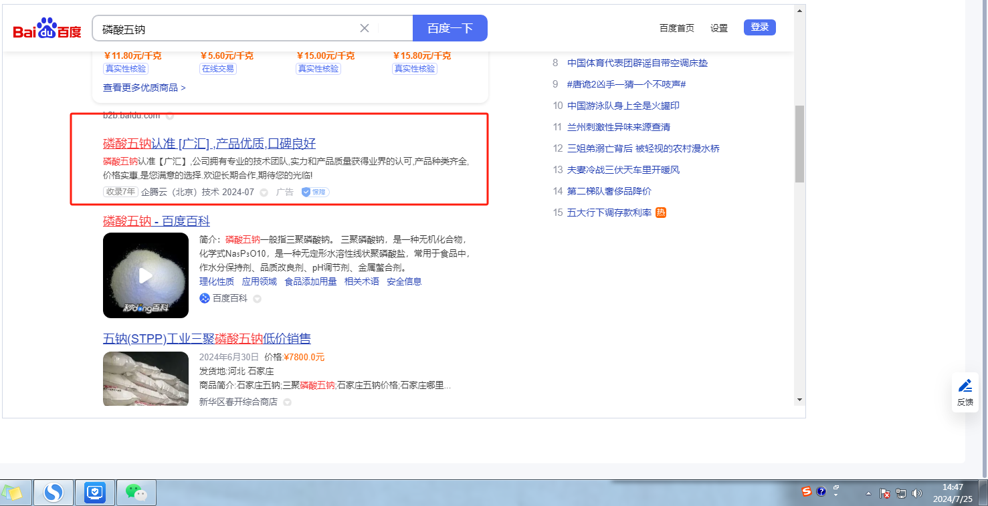Screen dimensions: 988x506
Task: Expand dropdown arrow beside 百度百科 source
Action: pyautogui.click(x=257, y=299)
